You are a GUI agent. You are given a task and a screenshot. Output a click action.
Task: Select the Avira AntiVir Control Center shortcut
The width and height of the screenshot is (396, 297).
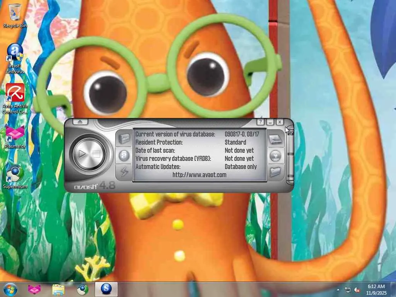click(15, 99)
